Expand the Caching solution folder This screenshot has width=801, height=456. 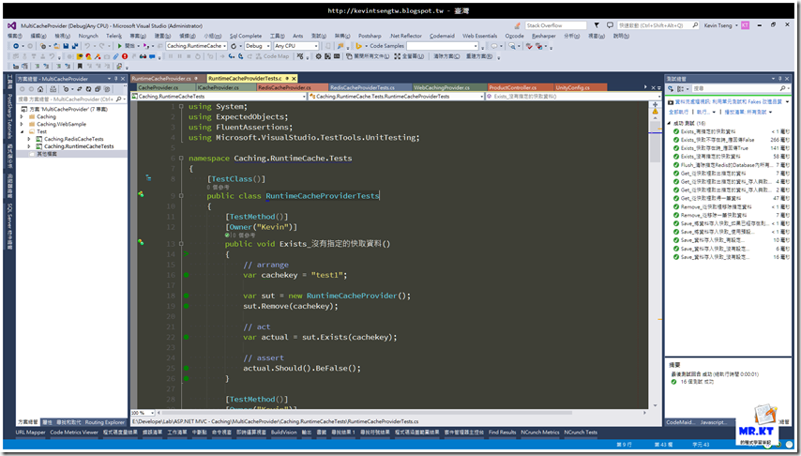(22, 116)
